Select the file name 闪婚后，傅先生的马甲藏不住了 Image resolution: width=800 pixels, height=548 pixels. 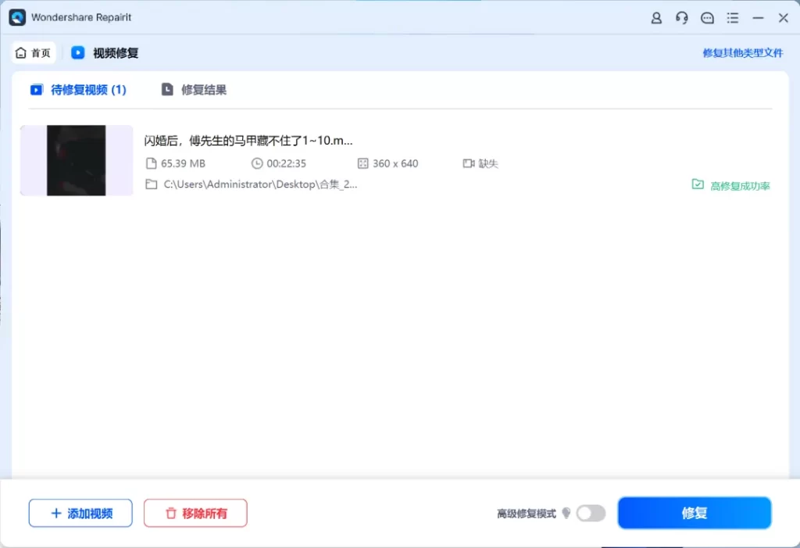click(248, 141)
